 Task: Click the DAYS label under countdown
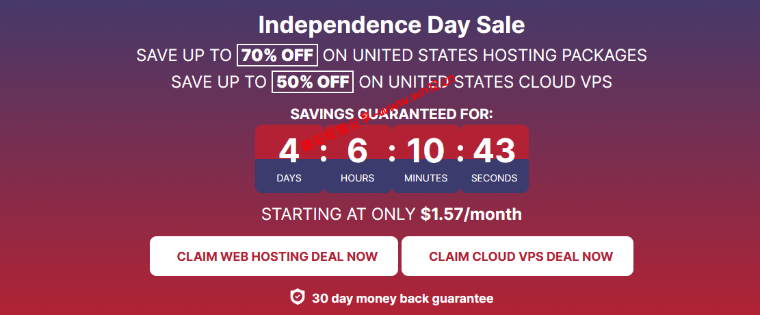289,178
